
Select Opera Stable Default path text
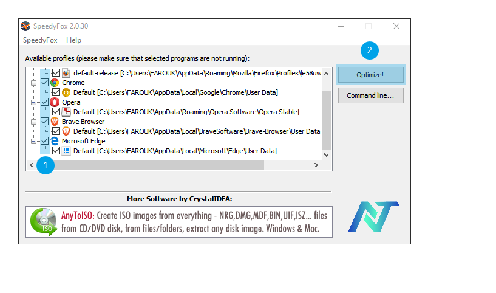coord(186,112)
